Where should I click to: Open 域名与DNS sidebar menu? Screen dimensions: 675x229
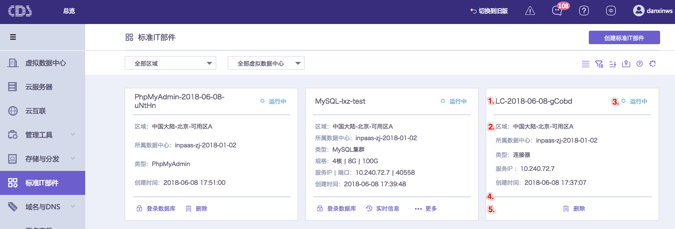42,207
